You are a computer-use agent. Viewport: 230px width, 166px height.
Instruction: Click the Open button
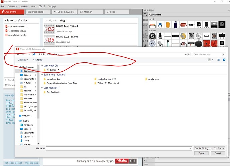pyautogui.click(x=201, y=153)
